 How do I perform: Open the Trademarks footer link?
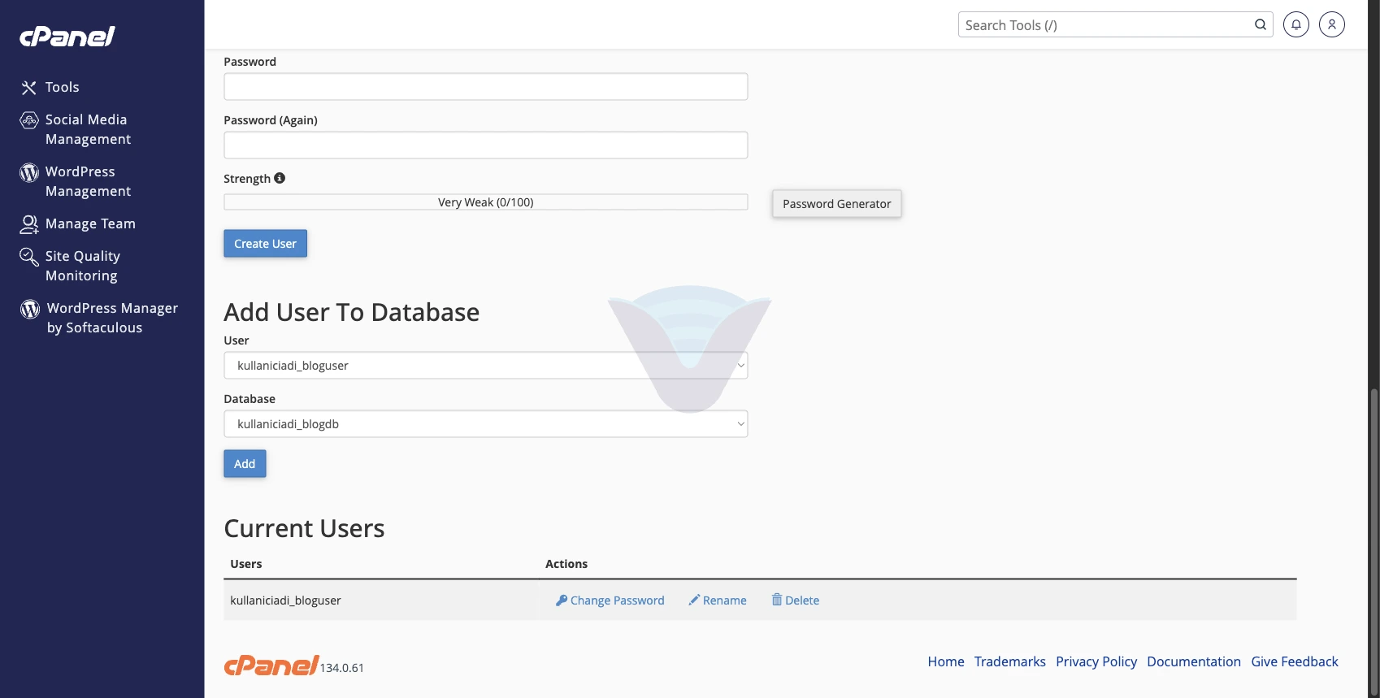pyautogui.click(x=1010, y=661)
